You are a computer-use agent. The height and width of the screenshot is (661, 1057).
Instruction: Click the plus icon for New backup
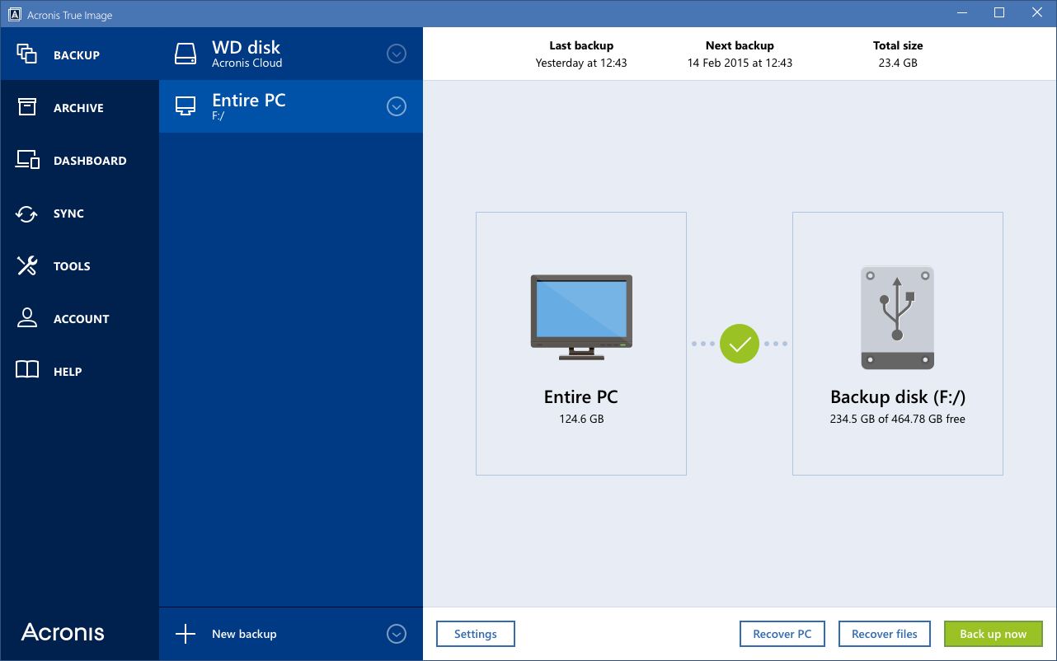(x=186, y=634)
